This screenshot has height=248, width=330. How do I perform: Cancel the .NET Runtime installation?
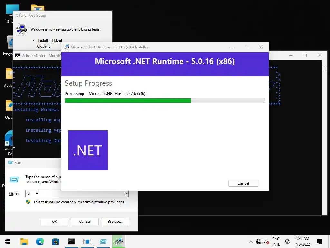243,183
